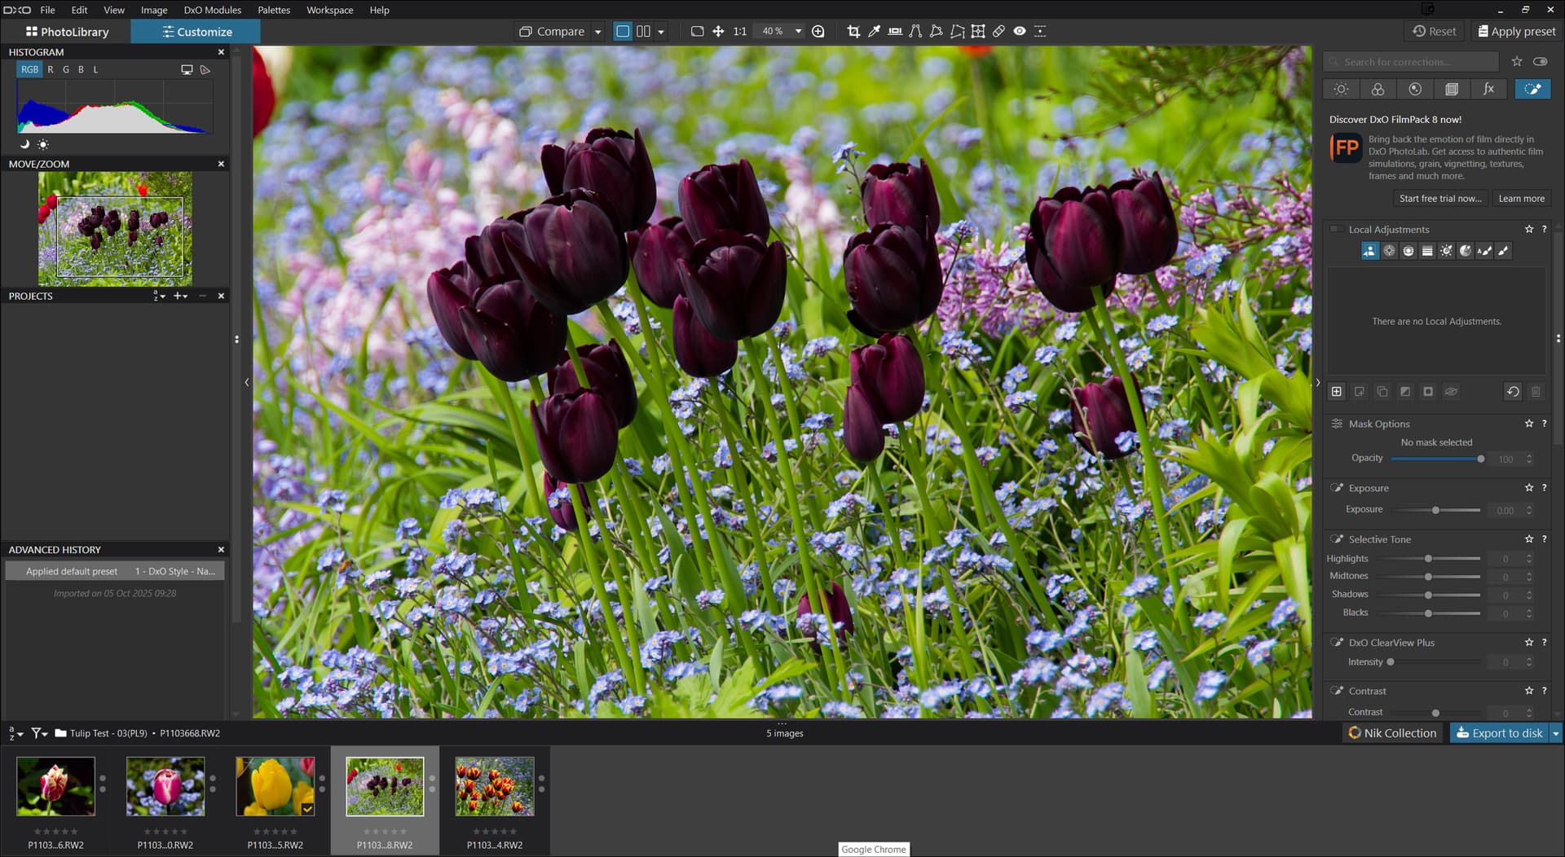This screenshot has width=1565, height=857.
Task: Toggle the Local Adjustments on/off switch
Action: (1336, 229)
